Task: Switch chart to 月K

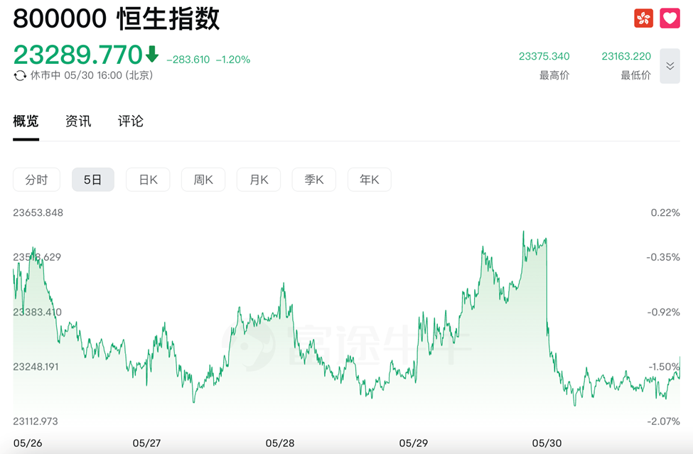Action: pos(259,180)
